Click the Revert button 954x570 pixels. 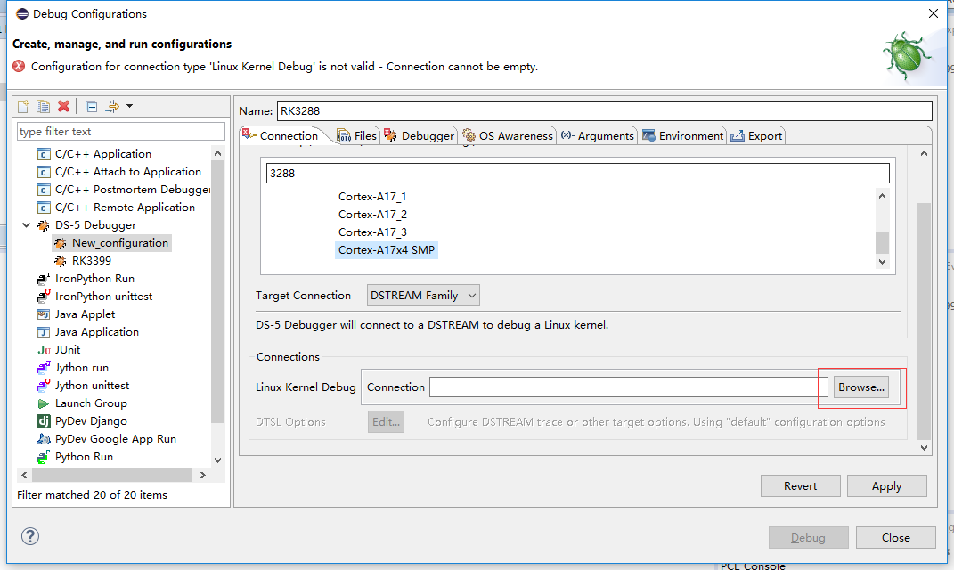800,486
